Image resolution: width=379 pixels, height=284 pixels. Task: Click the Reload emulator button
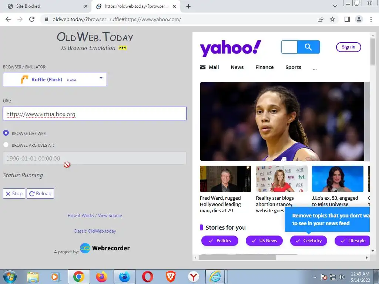tap(40, 193)
